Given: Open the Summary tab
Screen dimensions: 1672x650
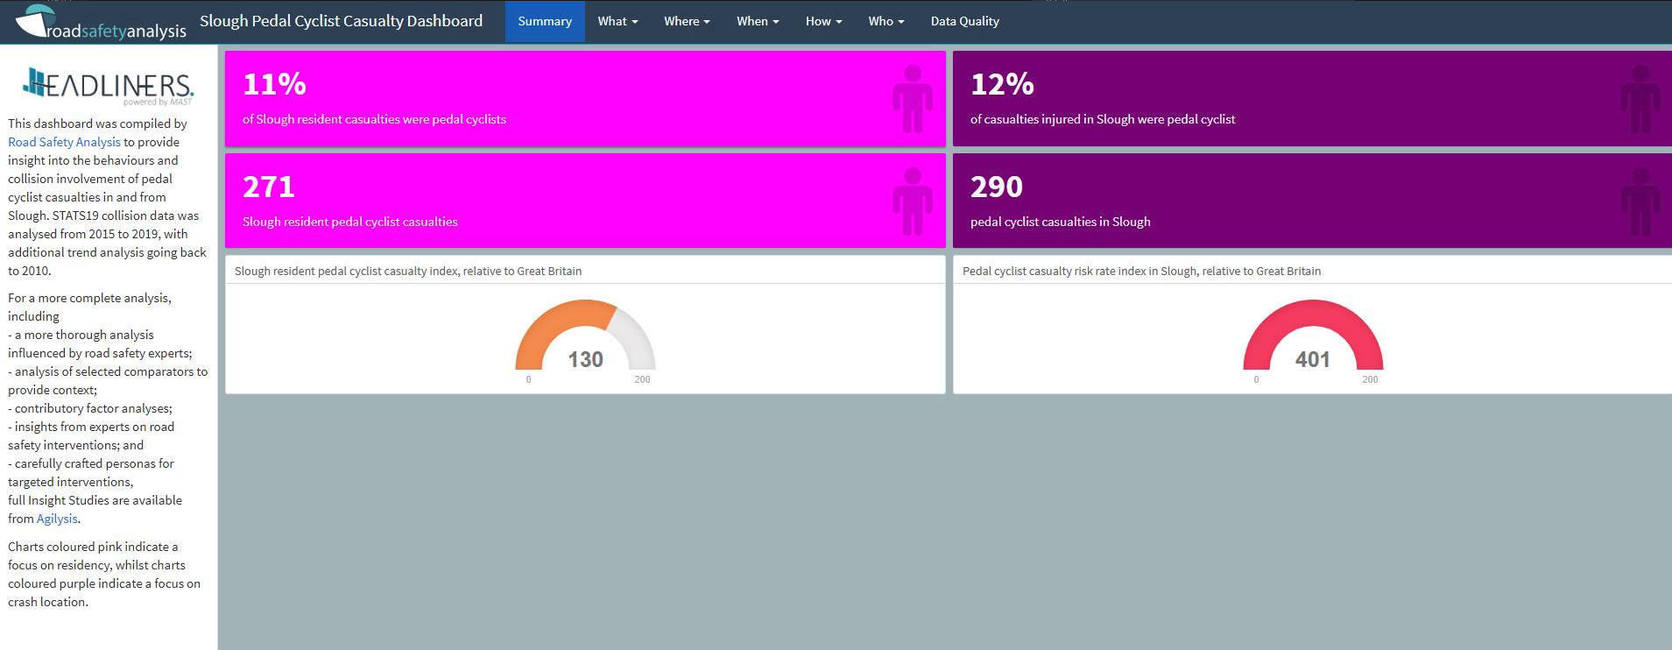Looking at the screenshot, I should click(x=545, y=21).
